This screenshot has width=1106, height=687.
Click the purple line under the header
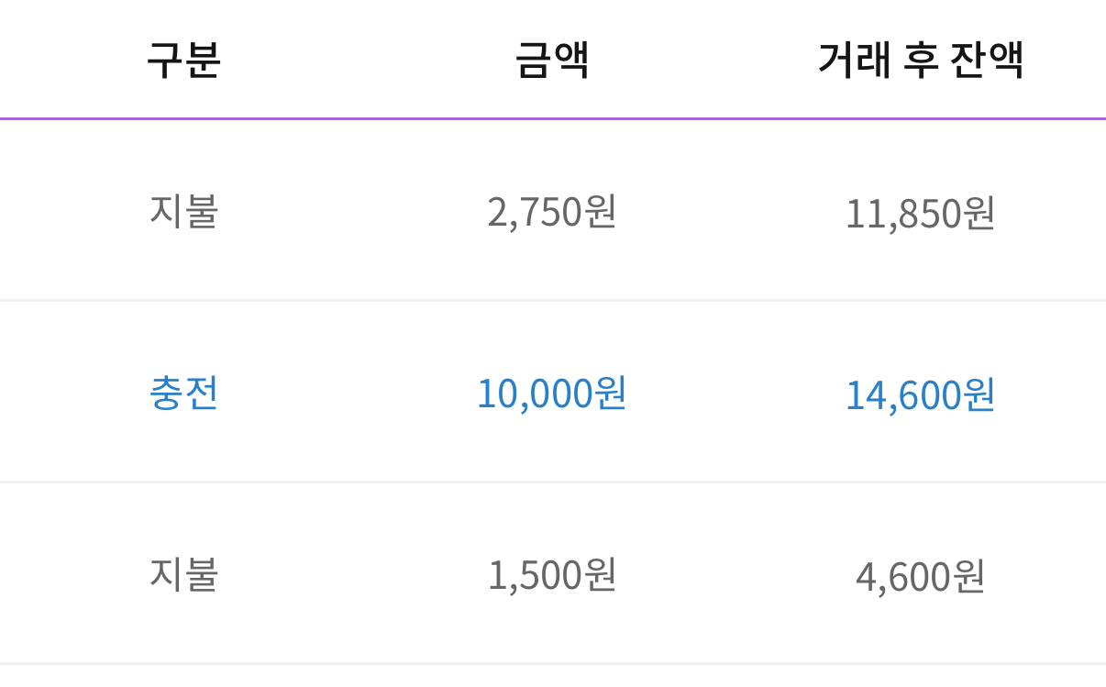(x=553, y=118)
